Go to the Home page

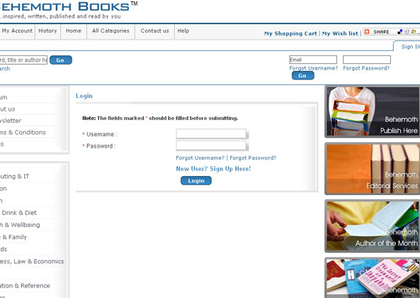point(74,31)
